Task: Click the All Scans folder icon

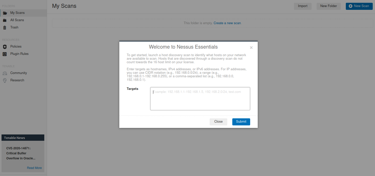Action: (x=5, y=20)
